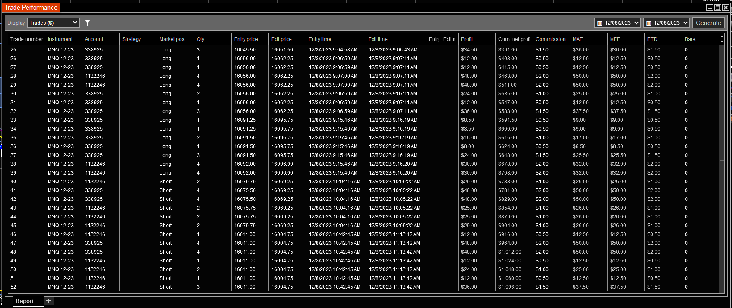This screenshot has width=732, height=308.
Task: Select cumulative net profit $904.00
Action: tap(514, 226)
